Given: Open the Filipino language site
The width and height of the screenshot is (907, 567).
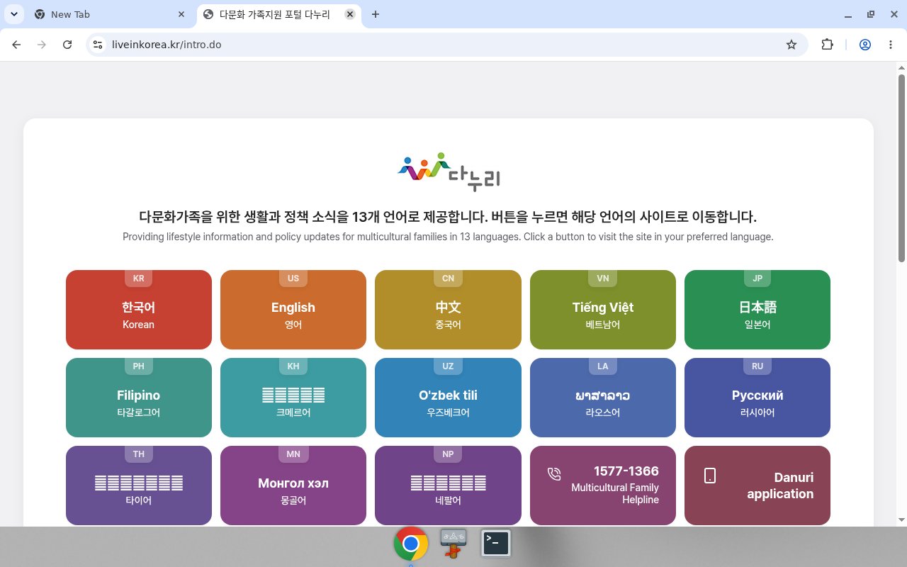Looking at the screenshot, I should [139, 398].
